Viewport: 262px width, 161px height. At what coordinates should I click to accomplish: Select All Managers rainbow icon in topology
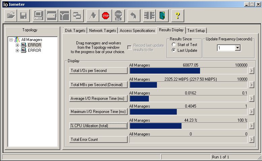click(17, 40)
